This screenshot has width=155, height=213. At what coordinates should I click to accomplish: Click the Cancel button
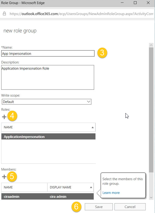tap(130, 207)
